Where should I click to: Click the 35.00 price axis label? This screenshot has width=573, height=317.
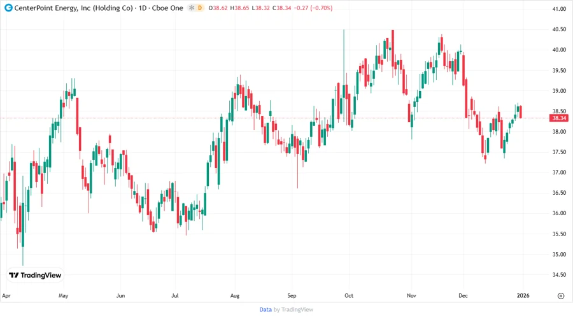coord(559,255)
